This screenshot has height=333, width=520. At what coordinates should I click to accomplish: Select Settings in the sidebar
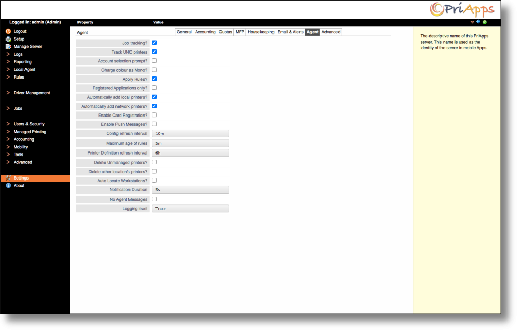(35, 178)
